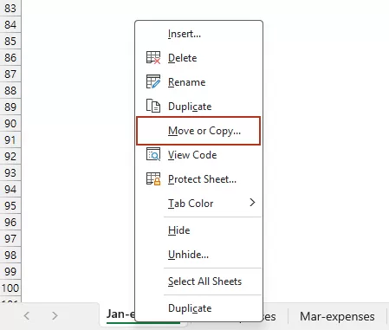Select the Move or Copy... entry
389x330 pixels.
[198, 131]
